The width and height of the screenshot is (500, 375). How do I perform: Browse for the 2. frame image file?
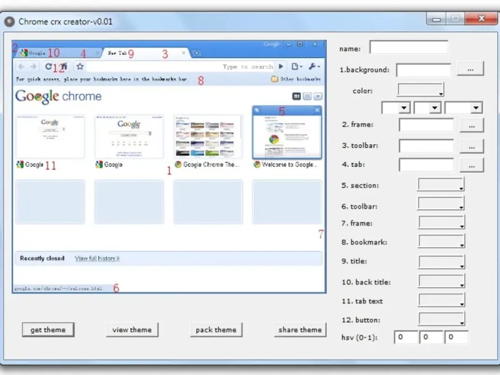(x=472, y=126)
